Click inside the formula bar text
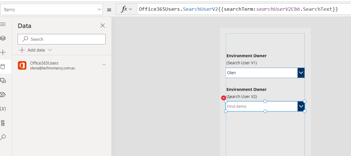Viewport: 351px width, 156px height. coord(240,9)
